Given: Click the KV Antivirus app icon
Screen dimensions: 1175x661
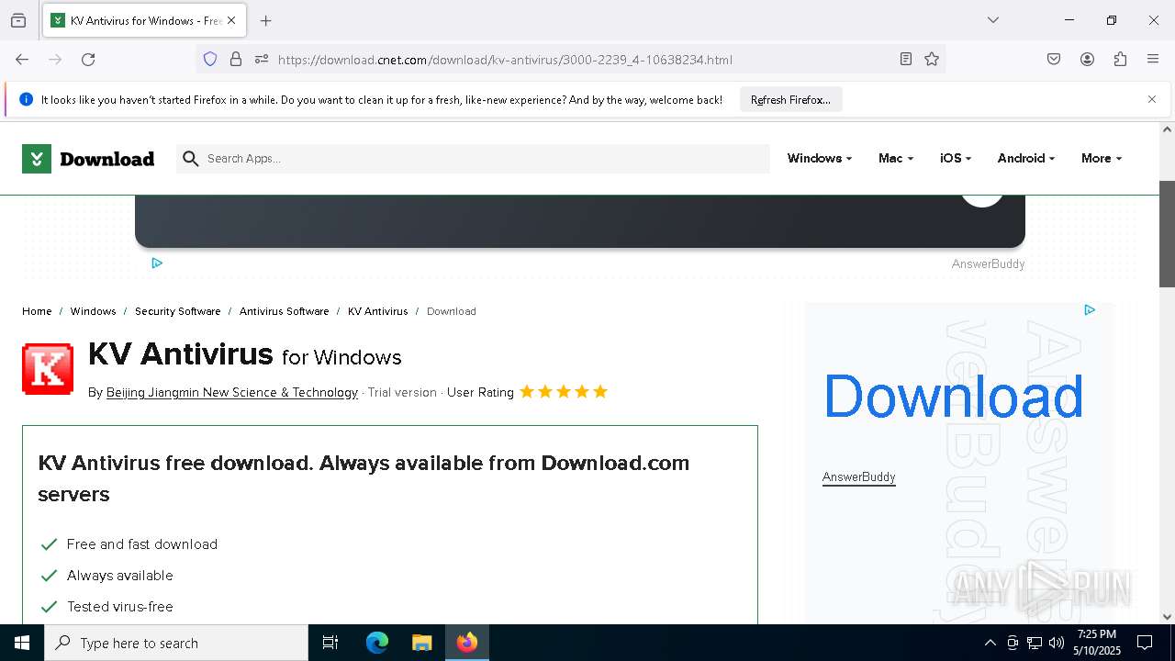Looking at the screenshot, I should [48, 369].
